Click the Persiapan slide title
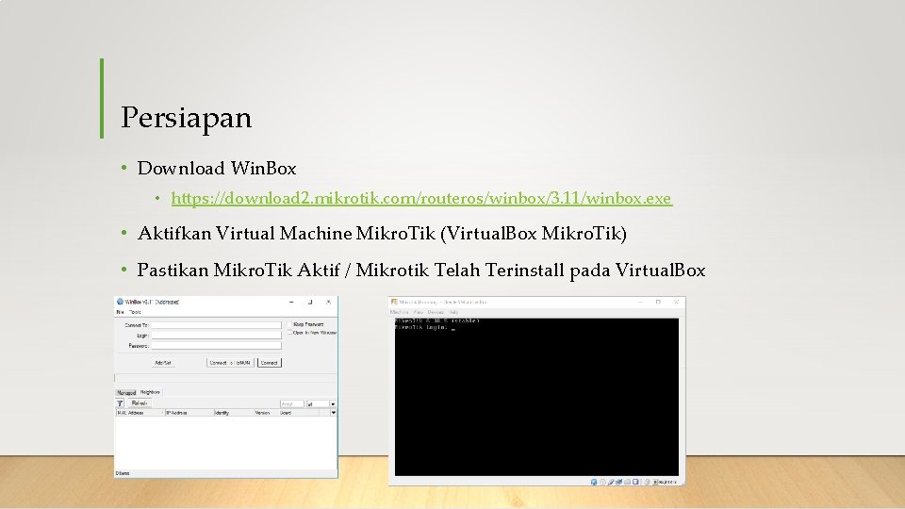 [187, 119]
